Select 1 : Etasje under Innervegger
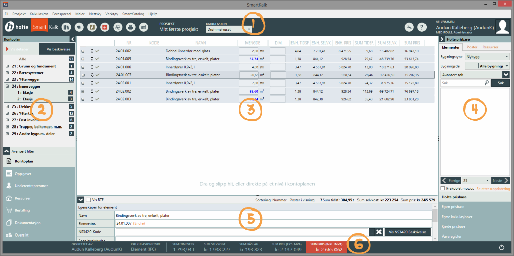514x256 pixels. 26,92
